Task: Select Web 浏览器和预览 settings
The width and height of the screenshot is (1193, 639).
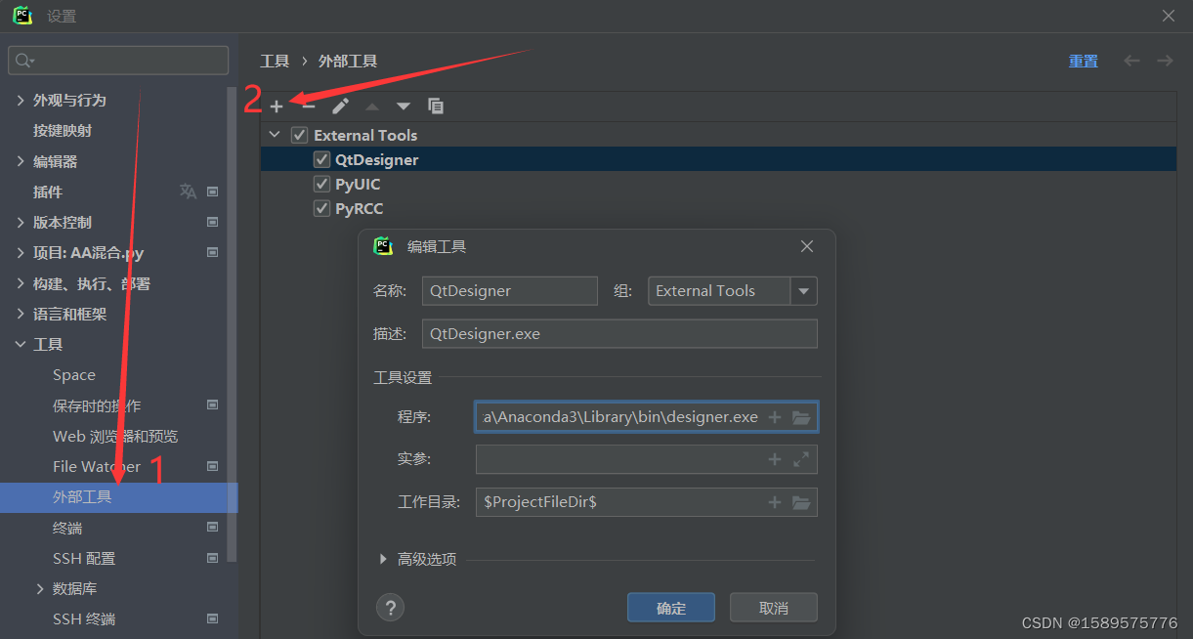Action: (x=115, y=436)
